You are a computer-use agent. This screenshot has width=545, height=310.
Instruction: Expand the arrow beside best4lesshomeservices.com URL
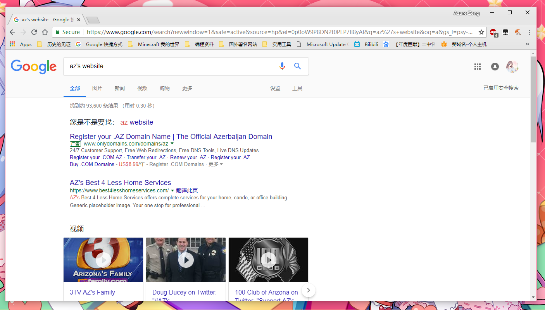(172, 190)
